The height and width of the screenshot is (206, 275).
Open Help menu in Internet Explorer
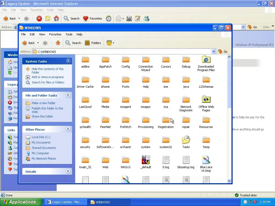pyautogui.click(x=60, y=10)
